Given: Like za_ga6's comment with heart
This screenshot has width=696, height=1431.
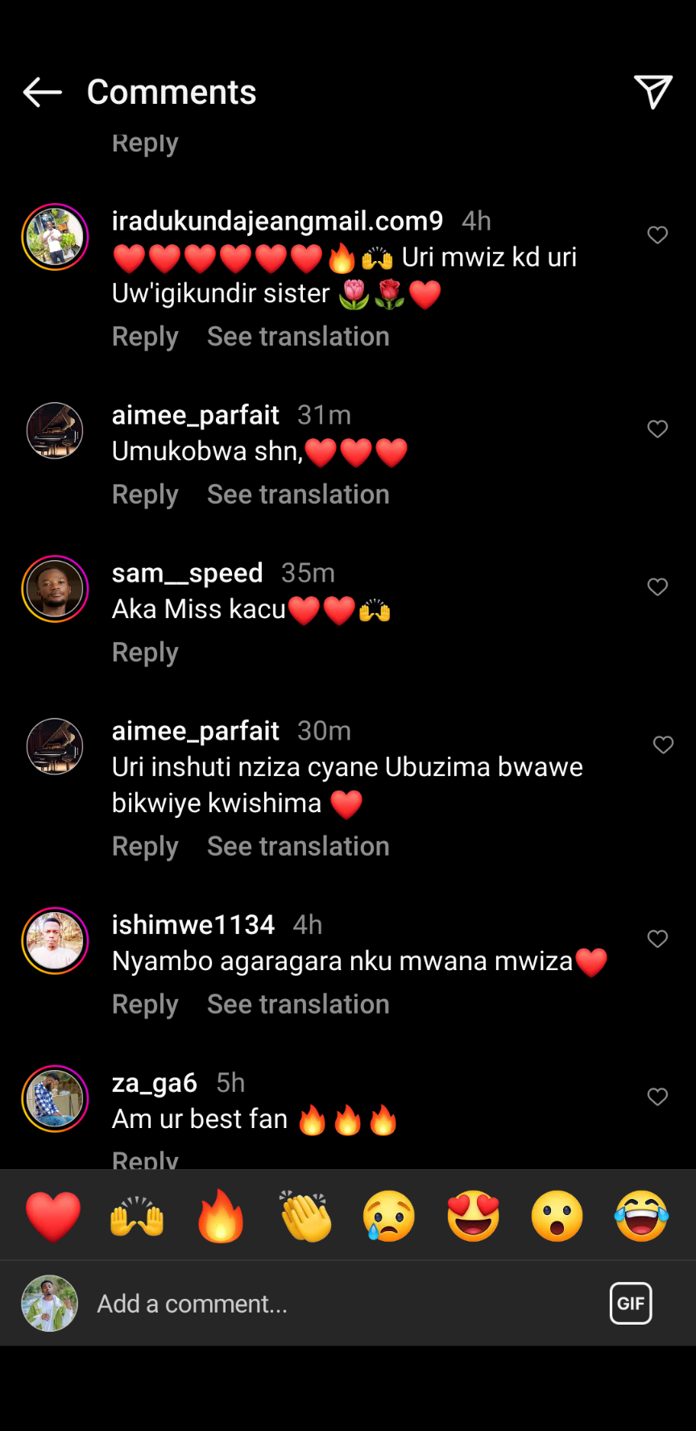Looking at the screenshot, I should click(657, 1097).
